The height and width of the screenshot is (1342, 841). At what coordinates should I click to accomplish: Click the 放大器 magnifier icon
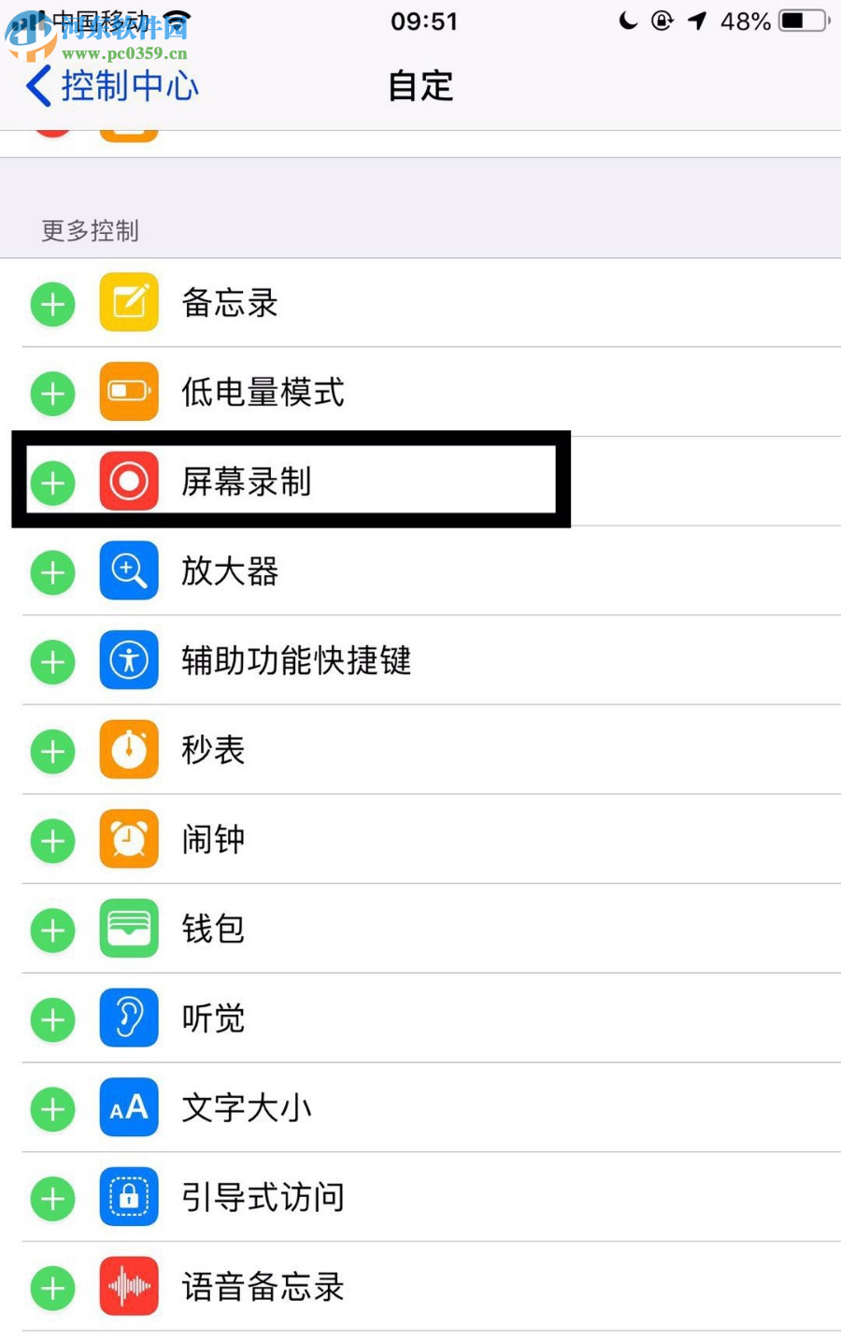click(129, 571)
